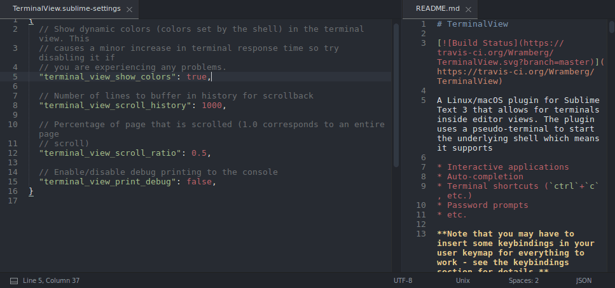This screenshot has height=288, width=615.
Task: Open the UTF-8 encoding selector
Action: pos(403,280)
